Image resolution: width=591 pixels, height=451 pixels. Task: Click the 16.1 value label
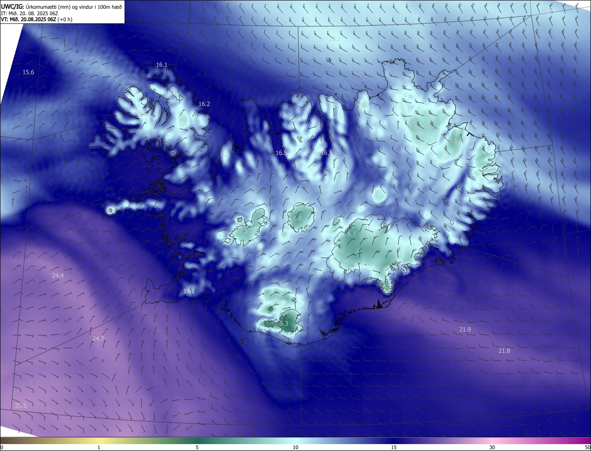162,65
